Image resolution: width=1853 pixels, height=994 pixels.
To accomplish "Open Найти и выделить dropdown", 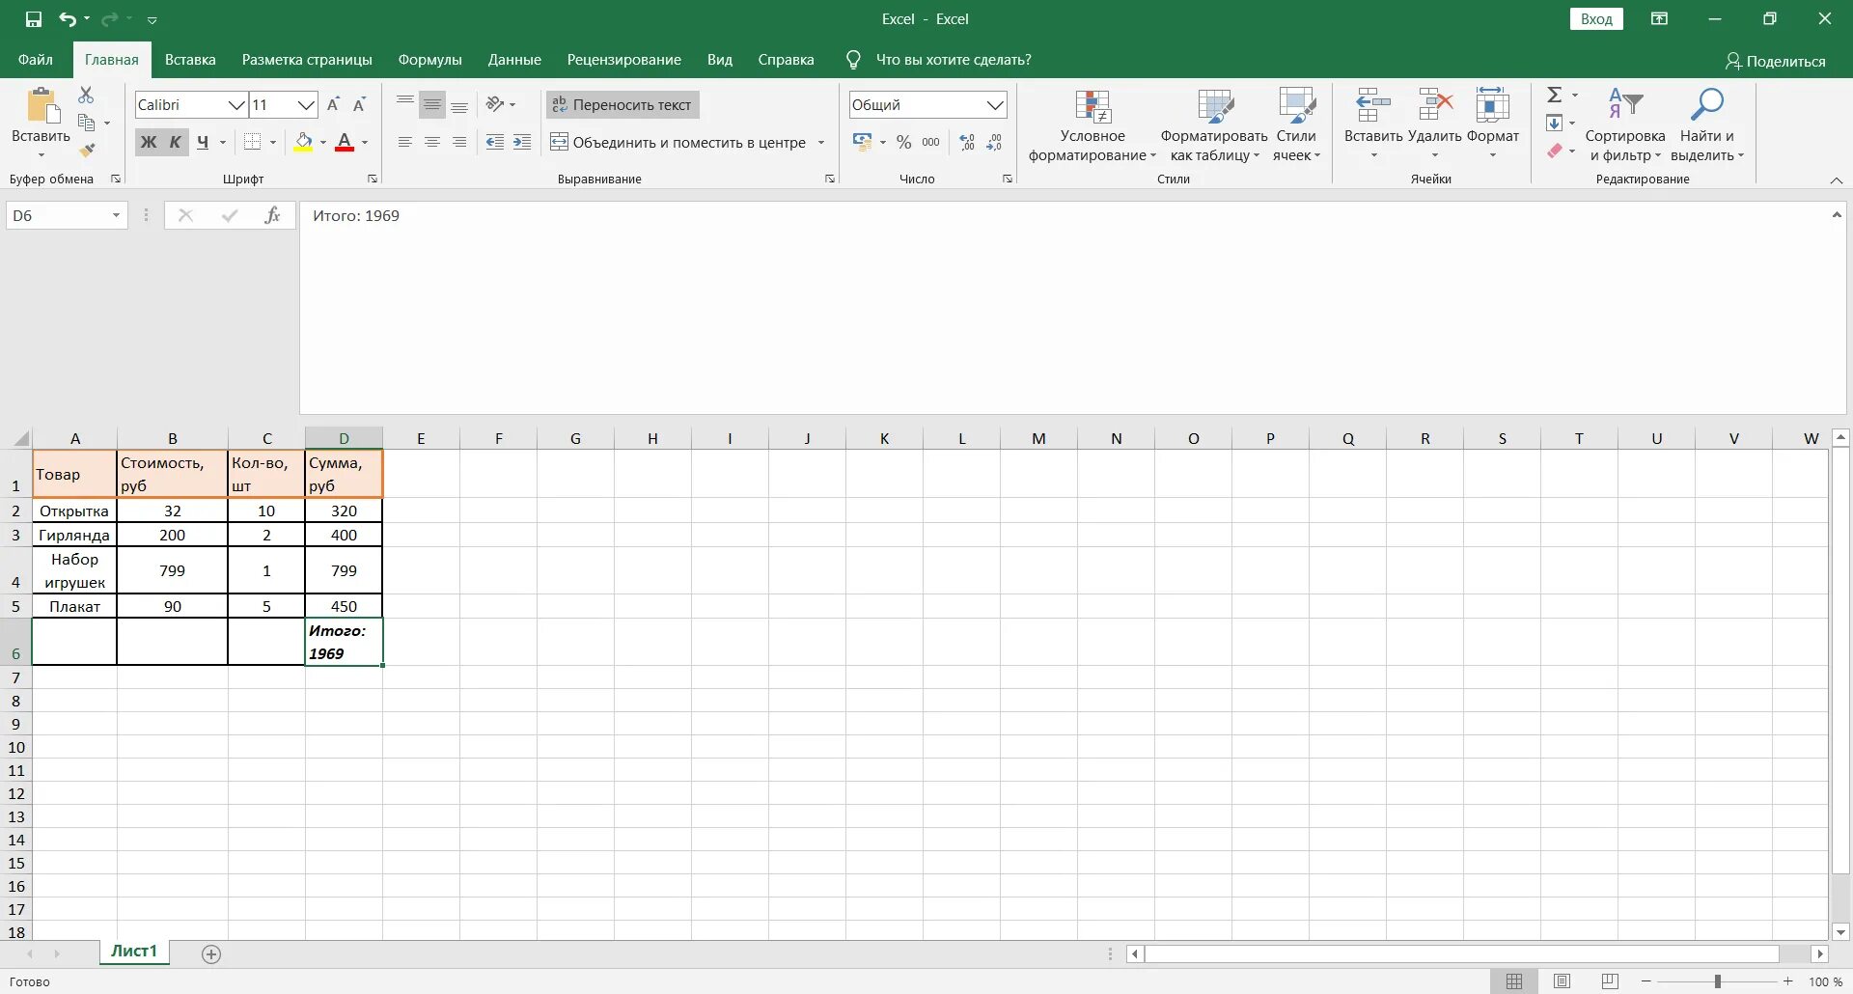I will pyautogui.click(x=1706, y=126).
